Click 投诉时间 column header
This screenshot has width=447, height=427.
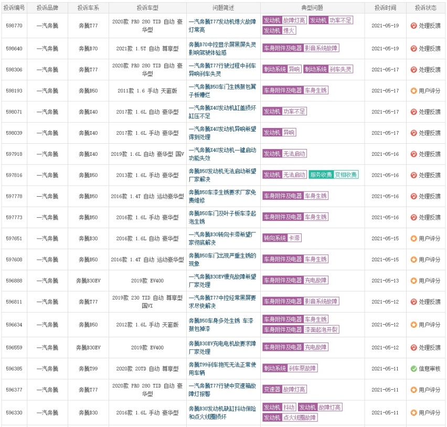click(385, 8)
